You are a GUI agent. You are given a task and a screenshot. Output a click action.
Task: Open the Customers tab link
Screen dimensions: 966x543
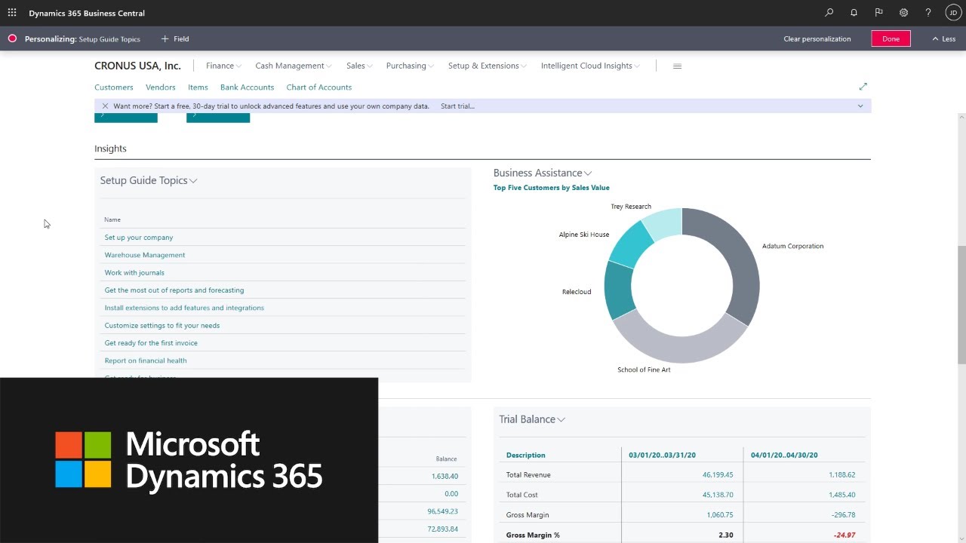(113, 87)
